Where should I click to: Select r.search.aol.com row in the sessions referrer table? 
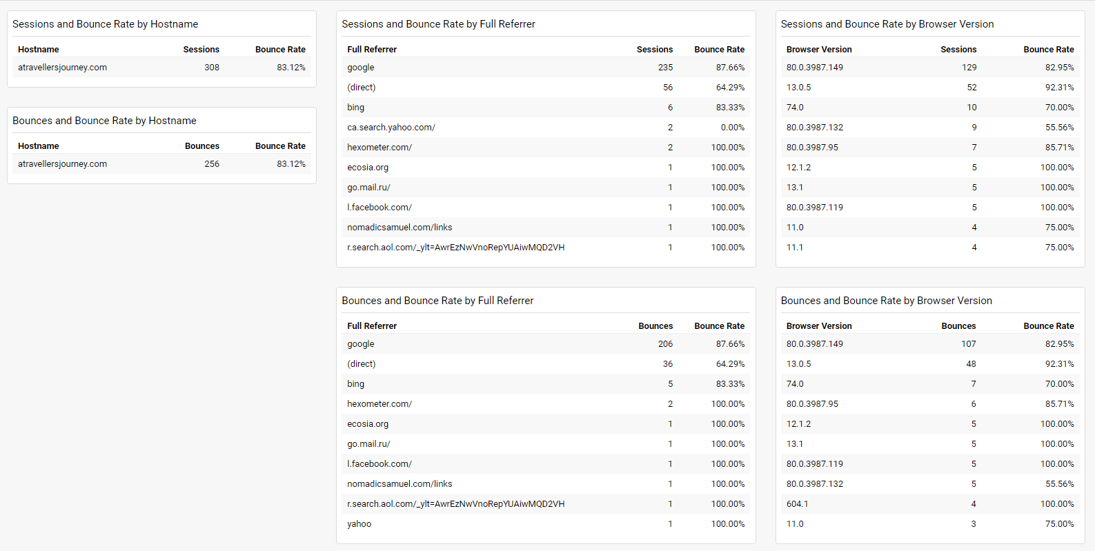(546, 248)
